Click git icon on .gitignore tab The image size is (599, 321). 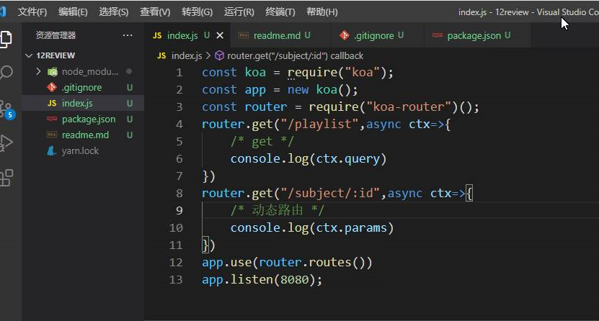coord(345,35)
